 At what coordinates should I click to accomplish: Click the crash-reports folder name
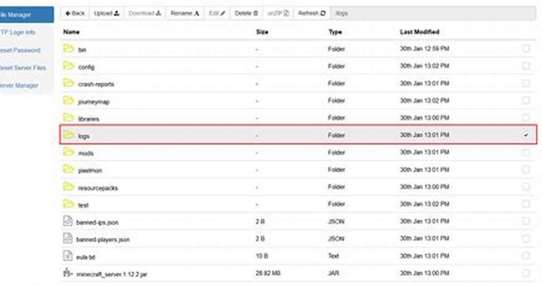click(96, 84)
